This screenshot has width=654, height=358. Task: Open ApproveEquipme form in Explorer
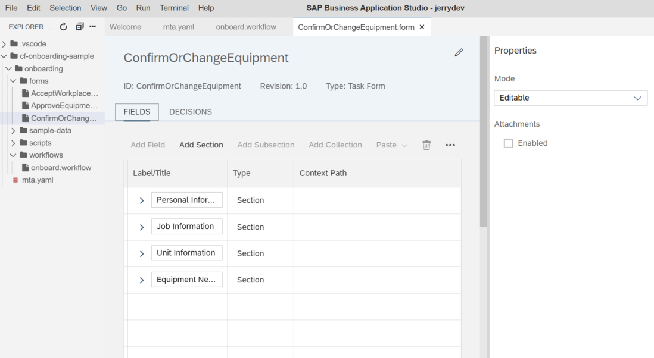click(64, 105)
